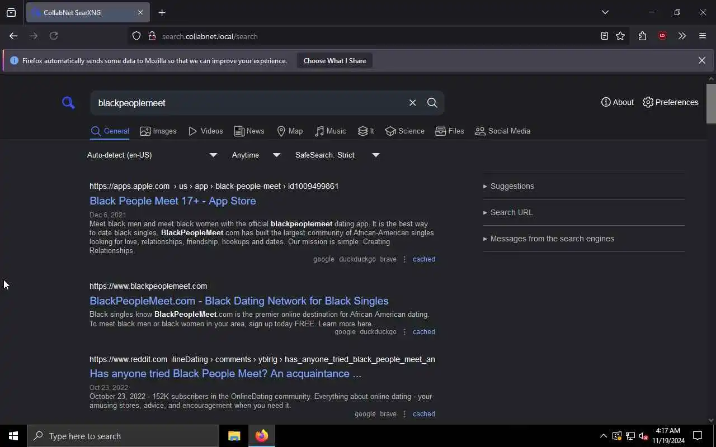
Task: Open the options dots menu on BlackPeopleMeet.com result
Action: (404, 332)
